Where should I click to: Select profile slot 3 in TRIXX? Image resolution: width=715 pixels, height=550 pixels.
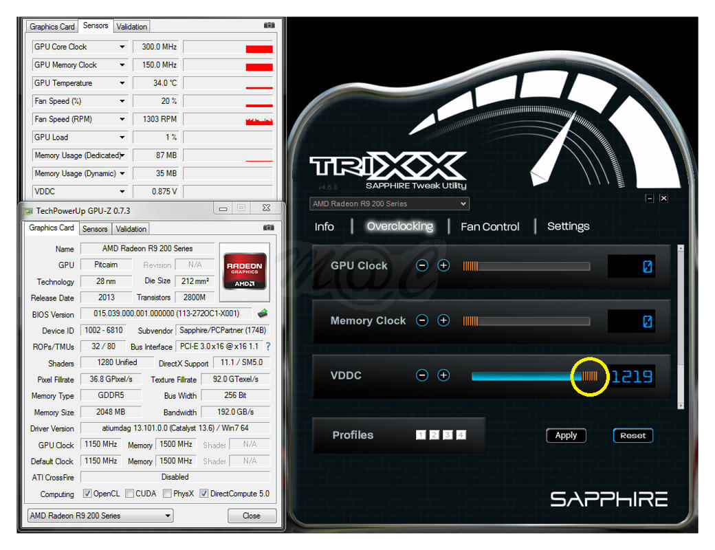448,435
